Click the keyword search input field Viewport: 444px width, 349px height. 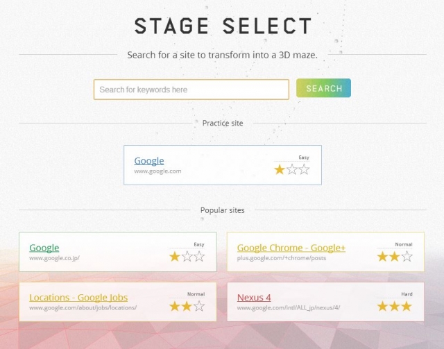coord(191,90)
